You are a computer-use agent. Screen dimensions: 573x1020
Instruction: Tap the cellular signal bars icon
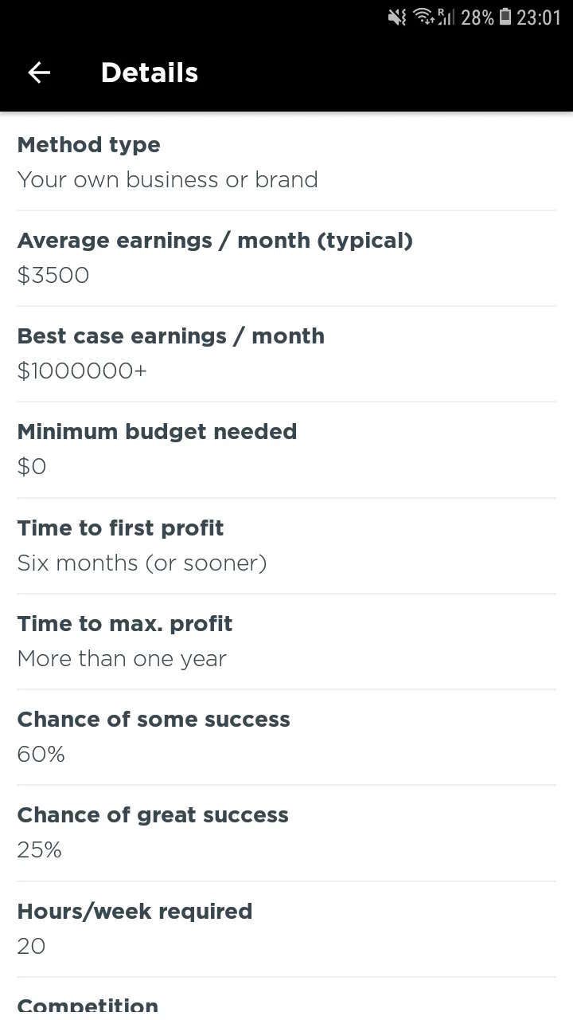click(446, 17)
